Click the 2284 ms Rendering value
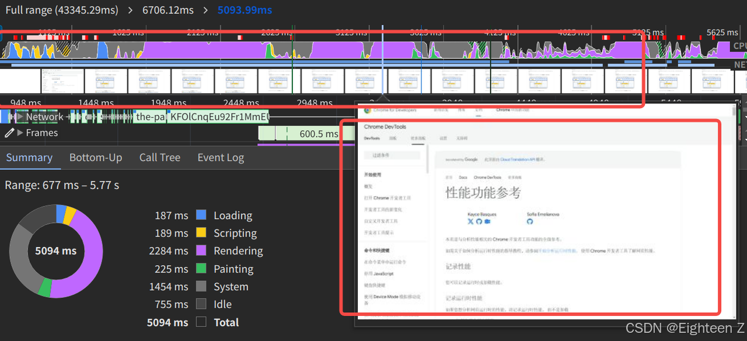The width and height of the screenshot is (747, 341). 169,250
